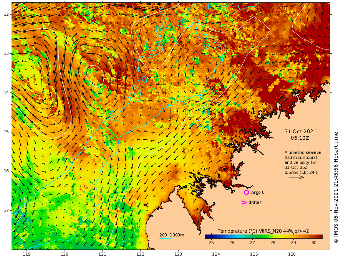338x261 pixels.
Task: Click colorbar tick label 25
Action: click(211, 243)
